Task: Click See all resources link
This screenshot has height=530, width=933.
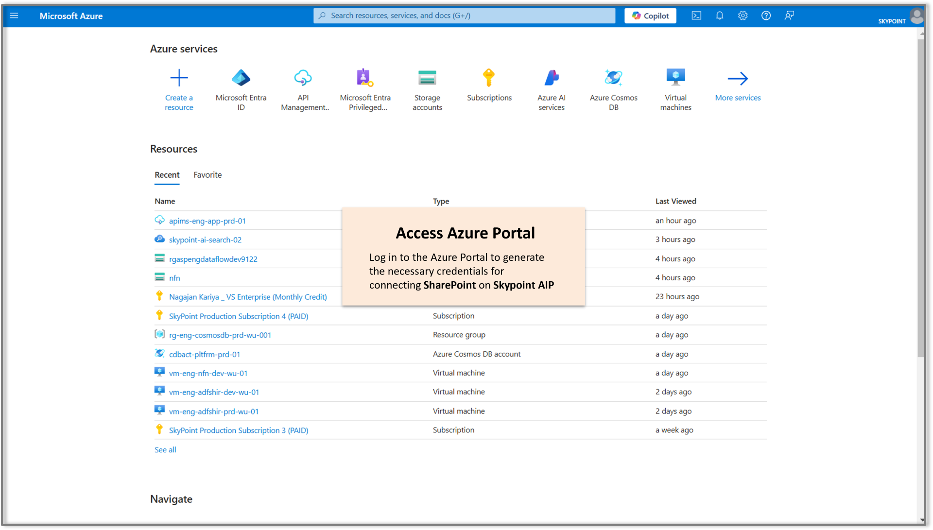Action: click(x=166, y=448)
